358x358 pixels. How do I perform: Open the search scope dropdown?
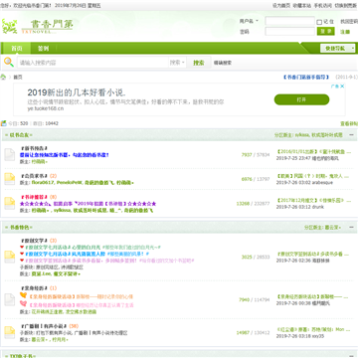click(x=177, y=63)
